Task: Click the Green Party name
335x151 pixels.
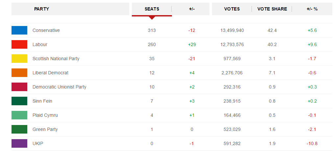Action: coord(45,129)
